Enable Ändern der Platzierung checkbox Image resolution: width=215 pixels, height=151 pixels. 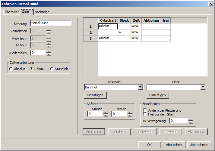(145, 110)
